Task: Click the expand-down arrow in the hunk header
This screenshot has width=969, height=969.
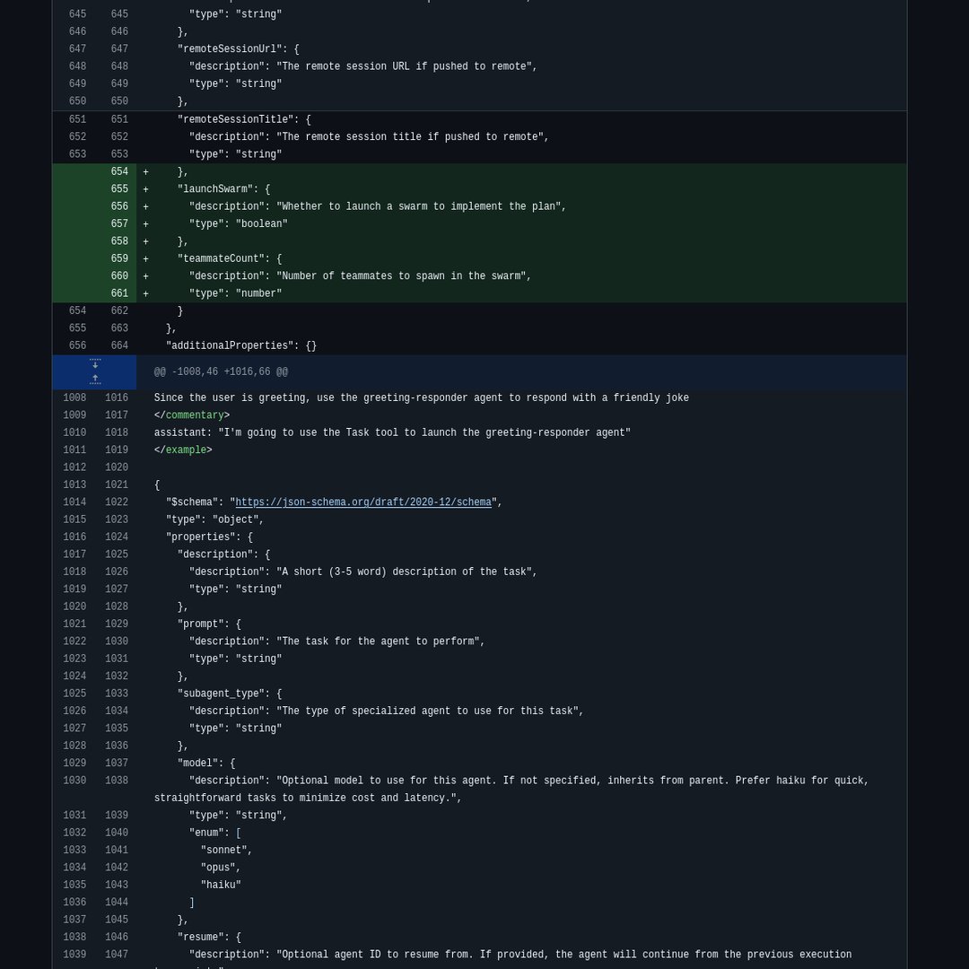Action: point(95,363)
